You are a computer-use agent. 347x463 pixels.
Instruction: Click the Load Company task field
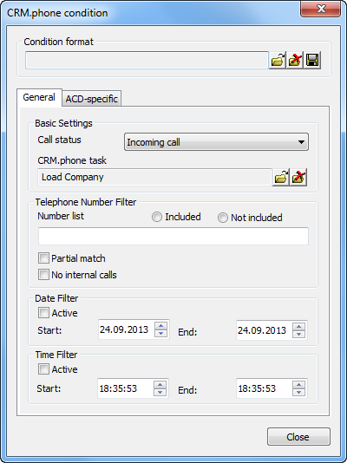154,177
